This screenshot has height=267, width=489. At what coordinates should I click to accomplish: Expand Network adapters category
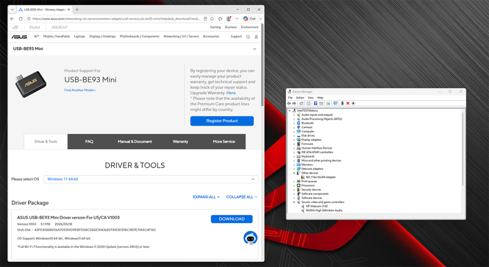(294, 169)
